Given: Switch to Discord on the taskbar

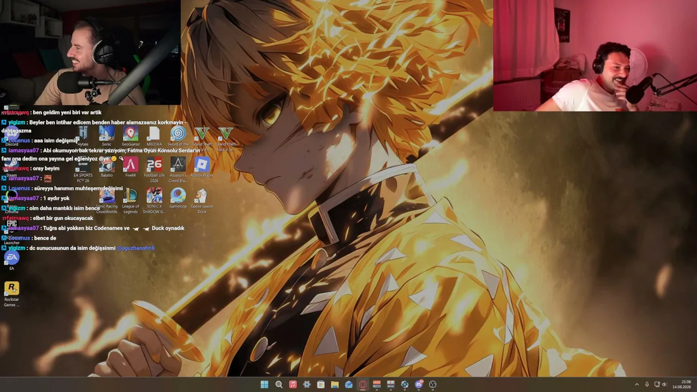Looking at the screenshot, I should (419, 384).
